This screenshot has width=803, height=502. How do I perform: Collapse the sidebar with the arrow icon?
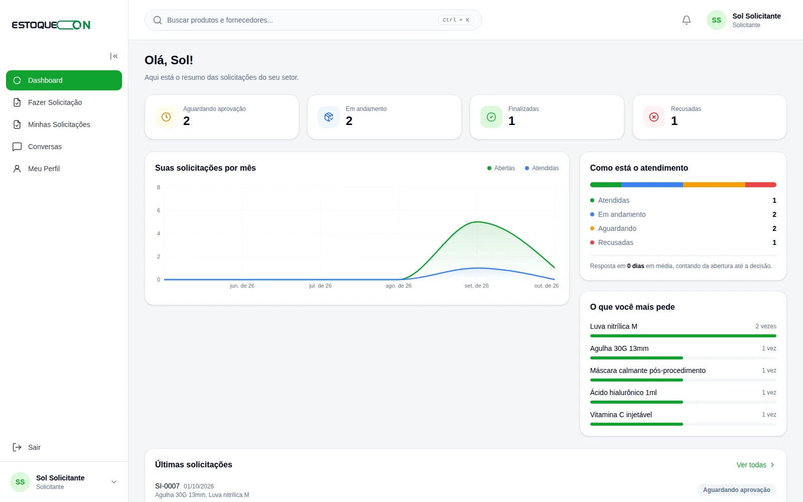click(x=114, y=56)
